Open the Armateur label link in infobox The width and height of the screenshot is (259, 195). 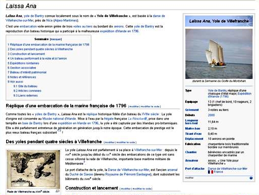point(191,161)
